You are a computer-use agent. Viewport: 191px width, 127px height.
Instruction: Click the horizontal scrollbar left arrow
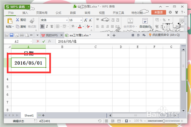coord(110,116)
